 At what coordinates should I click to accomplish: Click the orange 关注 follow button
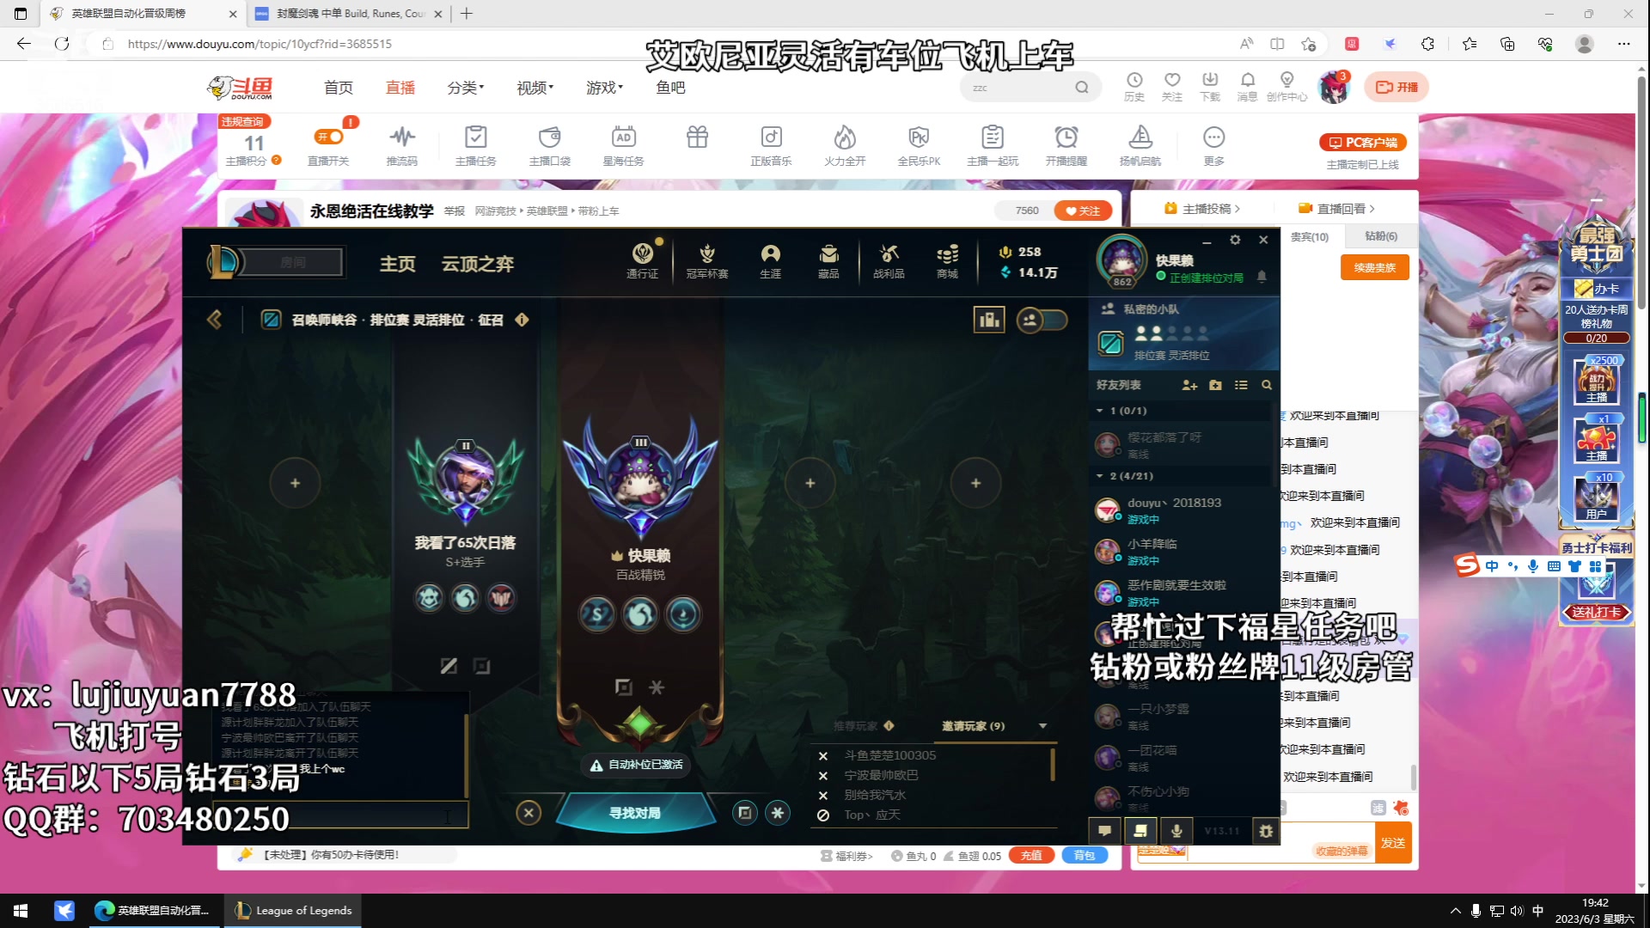[x=1083, y=211]
